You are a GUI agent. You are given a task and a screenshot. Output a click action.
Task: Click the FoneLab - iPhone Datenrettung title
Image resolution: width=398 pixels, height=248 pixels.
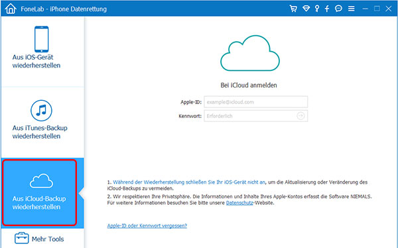coord(64,9)
